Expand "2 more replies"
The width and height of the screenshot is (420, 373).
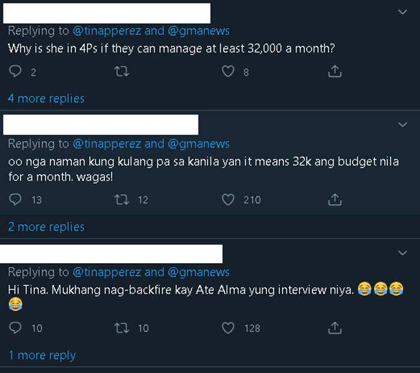coord(46,227)
